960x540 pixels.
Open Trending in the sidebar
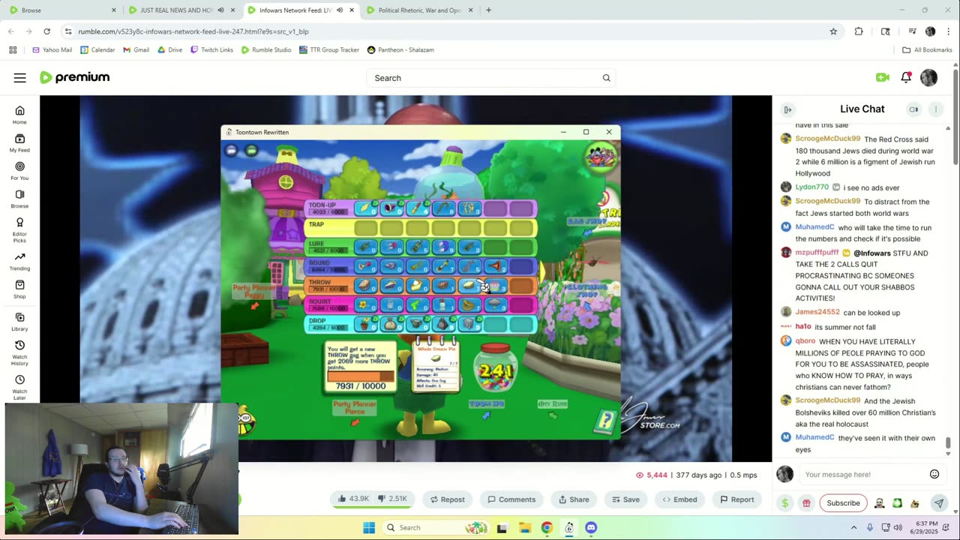pyautogui.click(x=19, y=261)
